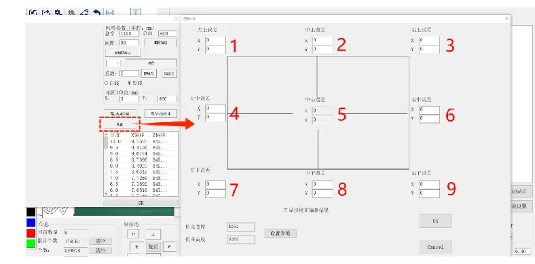Click the 校正 button highlighted in red dashes
This screenshot has height=264, width=535.
[119, 124]
